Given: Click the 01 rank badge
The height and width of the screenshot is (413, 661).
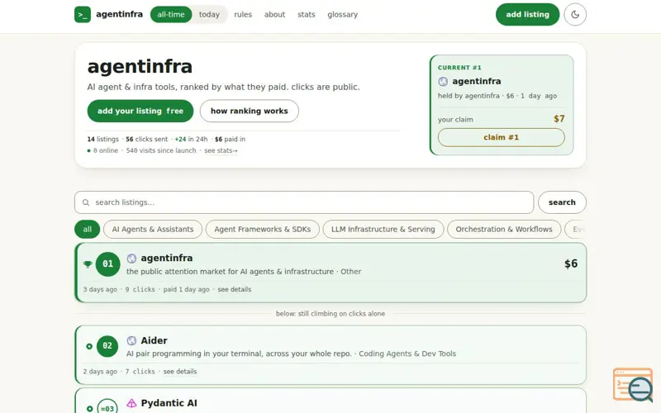Looking at the screenshot, I should (108, 264).
